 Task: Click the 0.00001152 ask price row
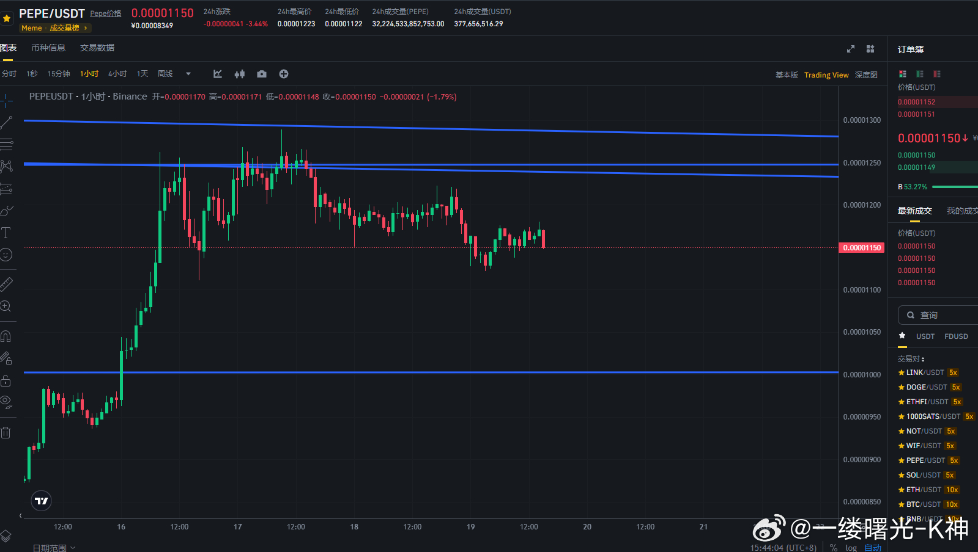938,102
